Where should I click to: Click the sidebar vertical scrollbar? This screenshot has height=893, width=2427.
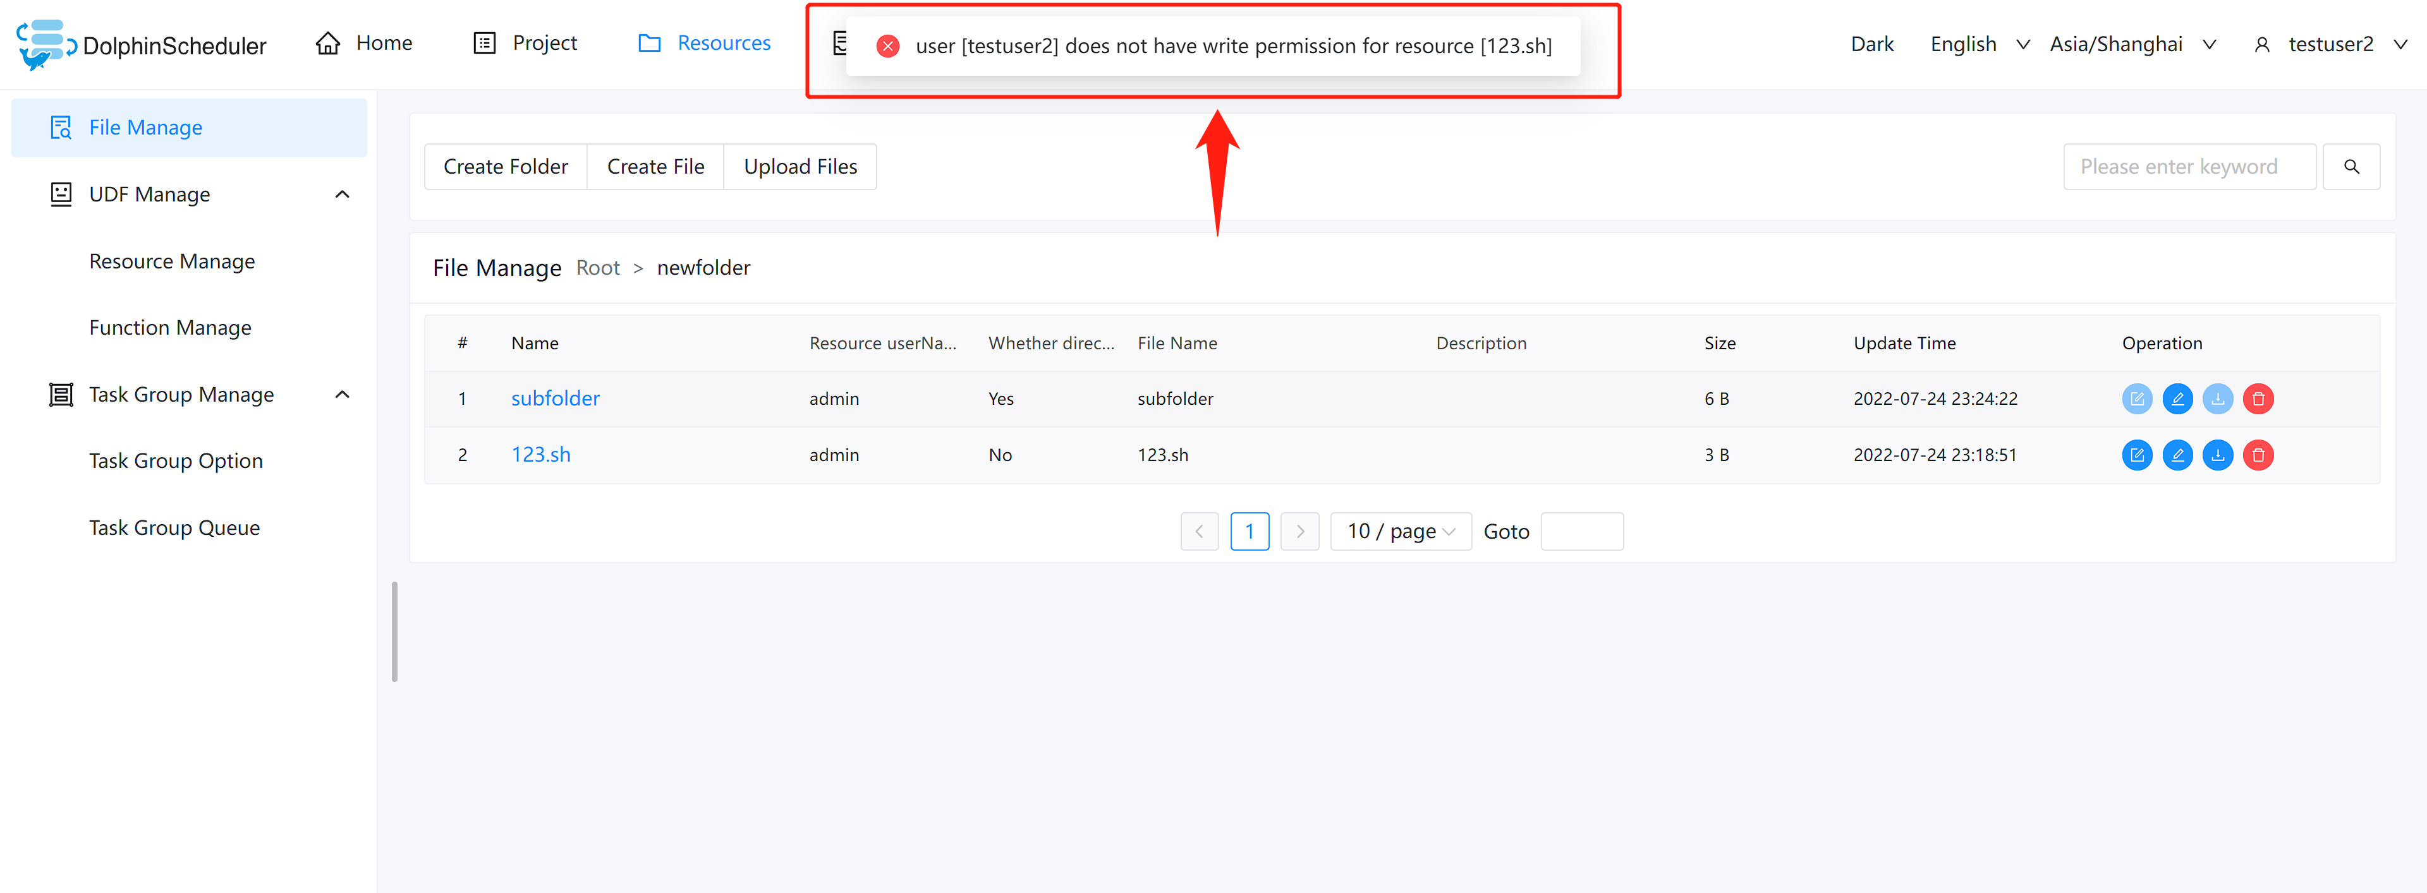(394, 632)
